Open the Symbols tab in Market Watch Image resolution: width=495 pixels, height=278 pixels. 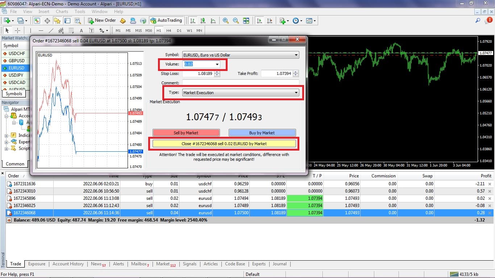pos(14,94)
